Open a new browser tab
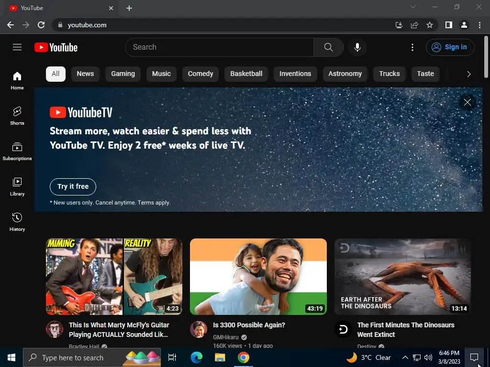 (129, 8)
